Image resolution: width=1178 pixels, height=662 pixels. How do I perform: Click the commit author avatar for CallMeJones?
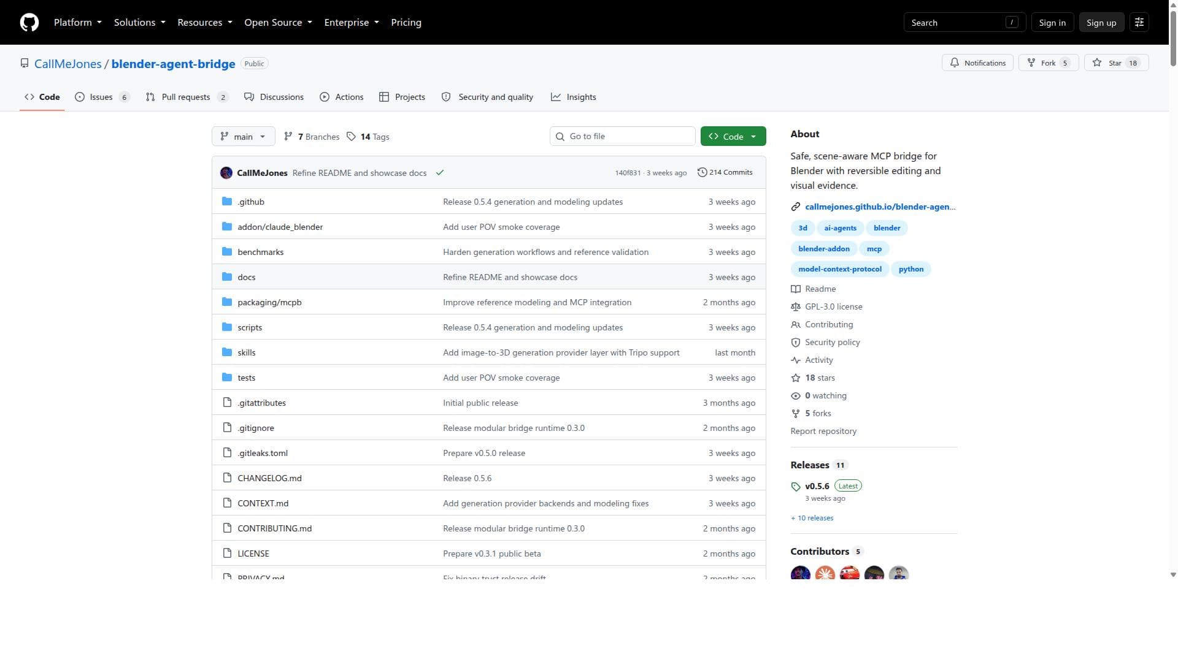coord(226,173)
